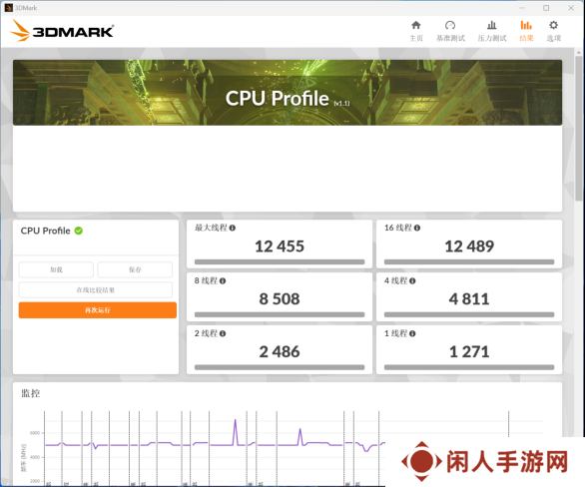Maximize the 3DMark window
This screenshot has height=487, width=585.
[546, 8]
